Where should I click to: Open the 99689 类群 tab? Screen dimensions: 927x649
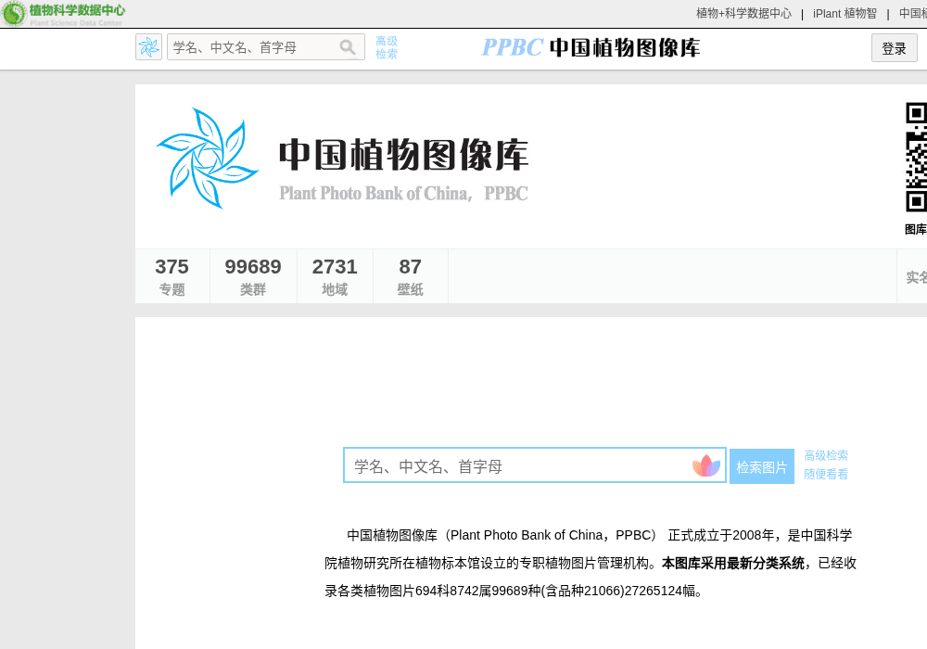(253, 276)
